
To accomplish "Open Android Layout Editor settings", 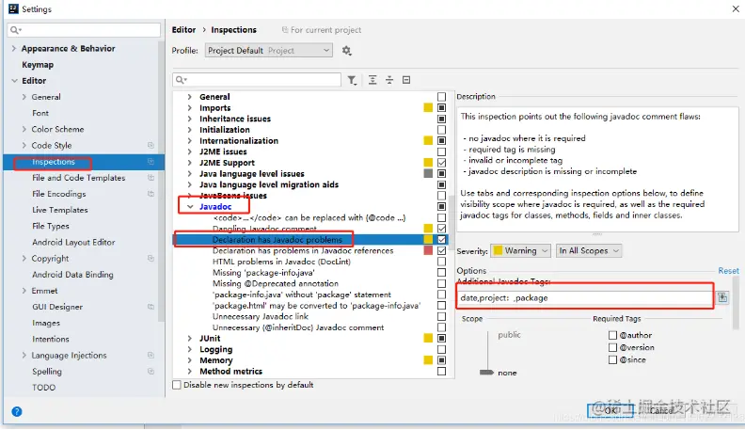I will click(73, 243).
